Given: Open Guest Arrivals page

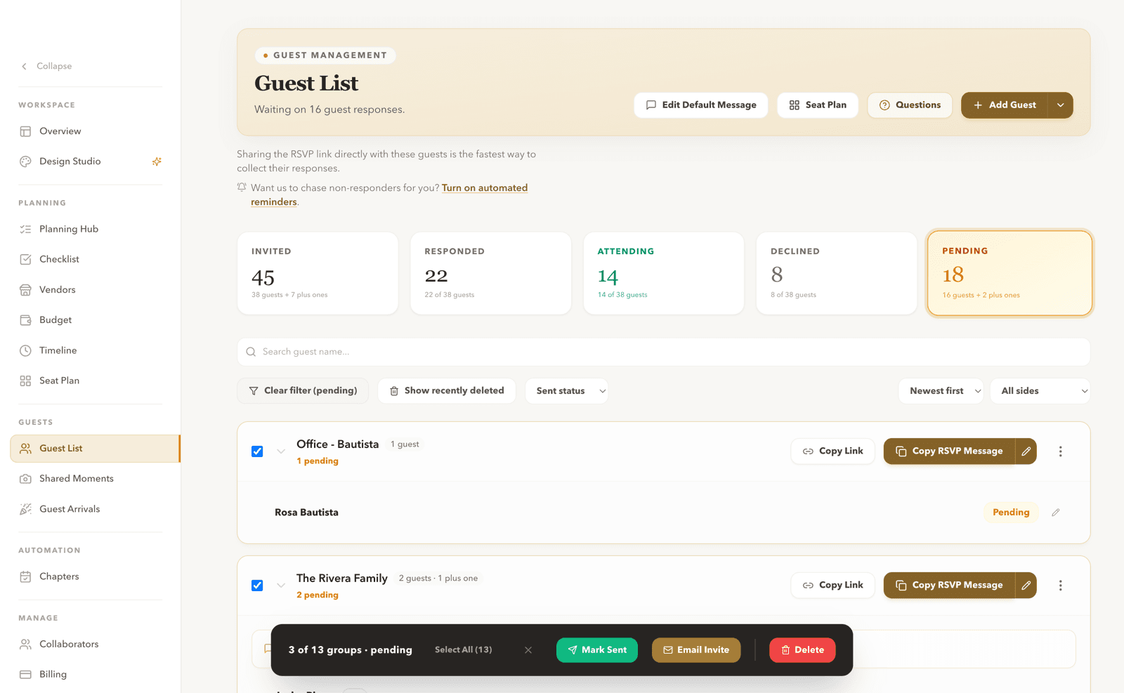Looking at the screenshot, I should [x=91, y=509].
